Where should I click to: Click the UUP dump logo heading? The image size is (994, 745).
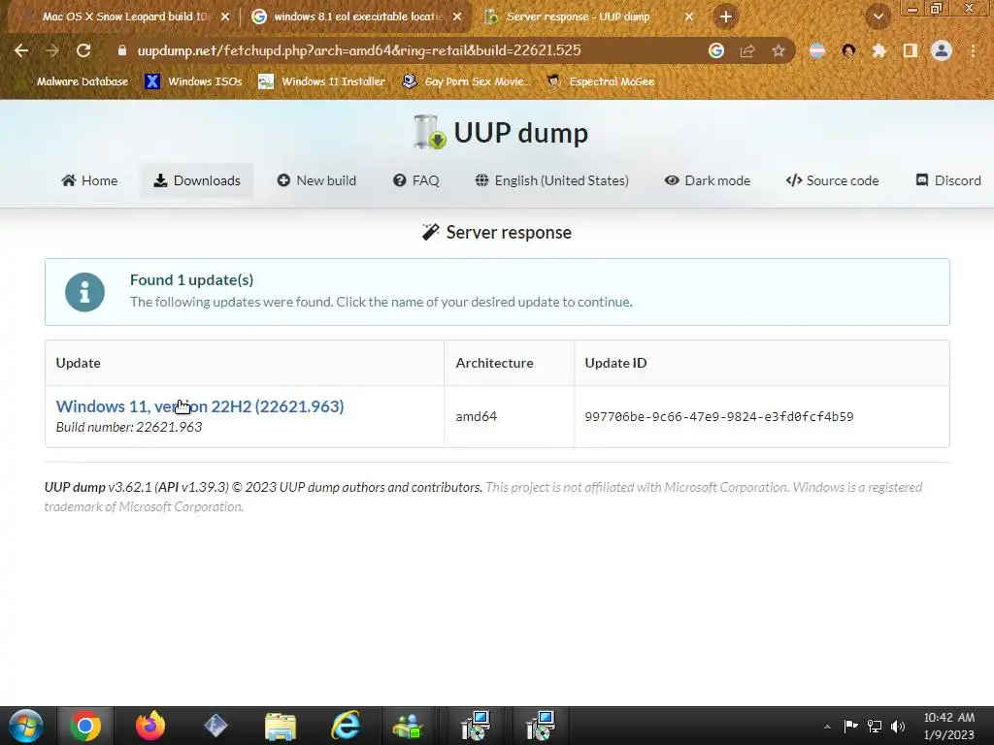(x=501, y=132)
